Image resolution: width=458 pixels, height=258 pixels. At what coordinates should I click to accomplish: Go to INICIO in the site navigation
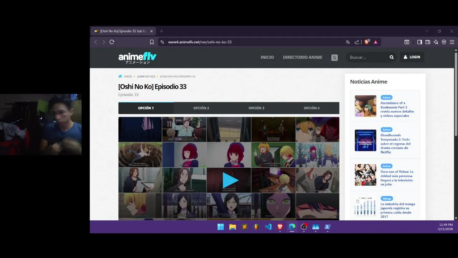point(267,57)
